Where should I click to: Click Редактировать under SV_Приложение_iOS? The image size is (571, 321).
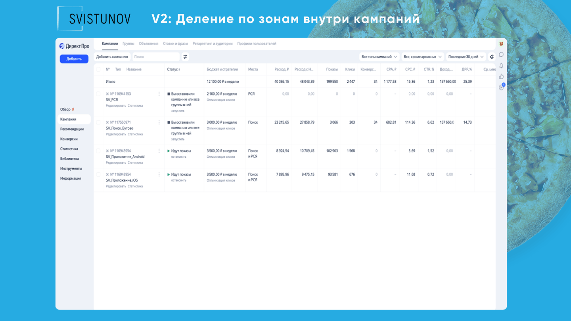(x=116, y=186)
